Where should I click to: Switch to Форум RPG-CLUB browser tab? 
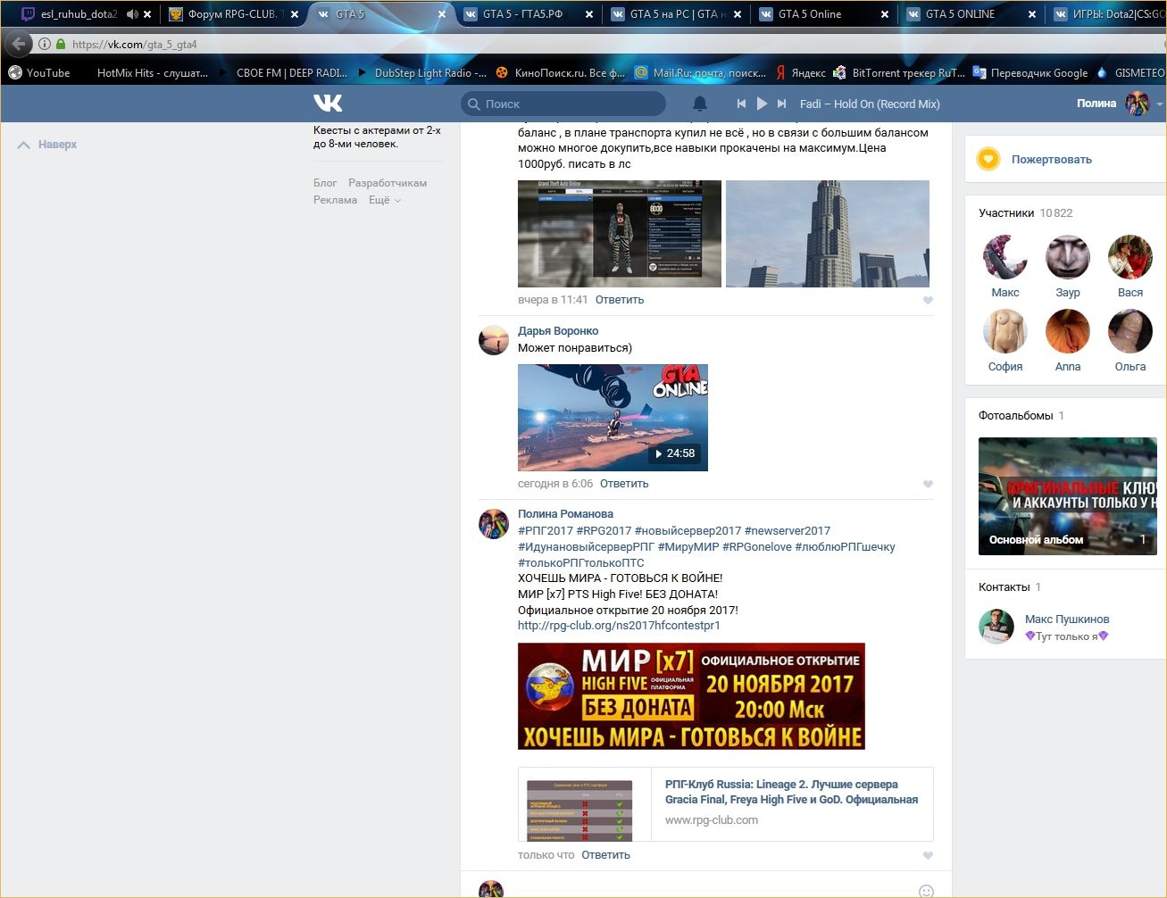(x=232, y=14)
